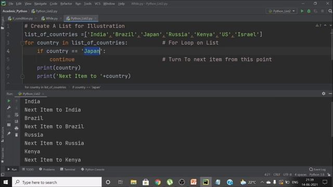Click the Run panel layout icon
This screenshot has width=333, height=187.
[x=9, y=125]
